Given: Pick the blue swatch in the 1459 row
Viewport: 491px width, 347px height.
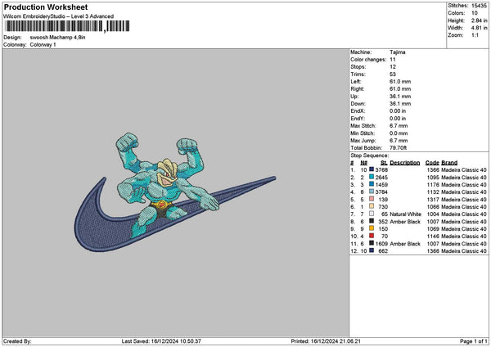Looking at the screenshot, I should 372,184.
